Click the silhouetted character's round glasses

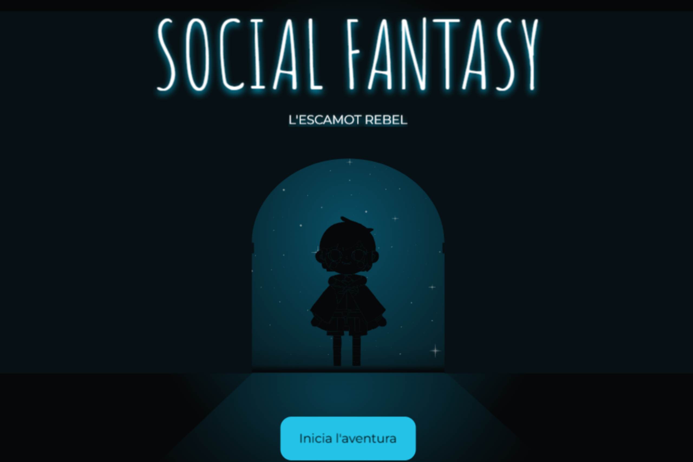coord(348,256)
